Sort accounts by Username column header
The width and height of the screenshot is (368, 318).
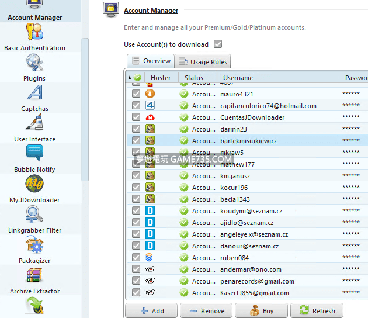(x=238, y=78)
